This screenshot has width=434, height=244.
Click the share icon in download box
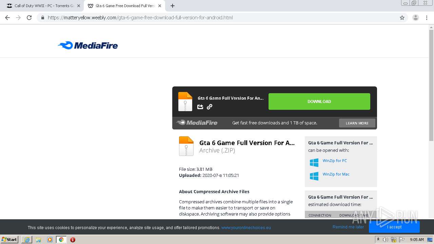200,107
